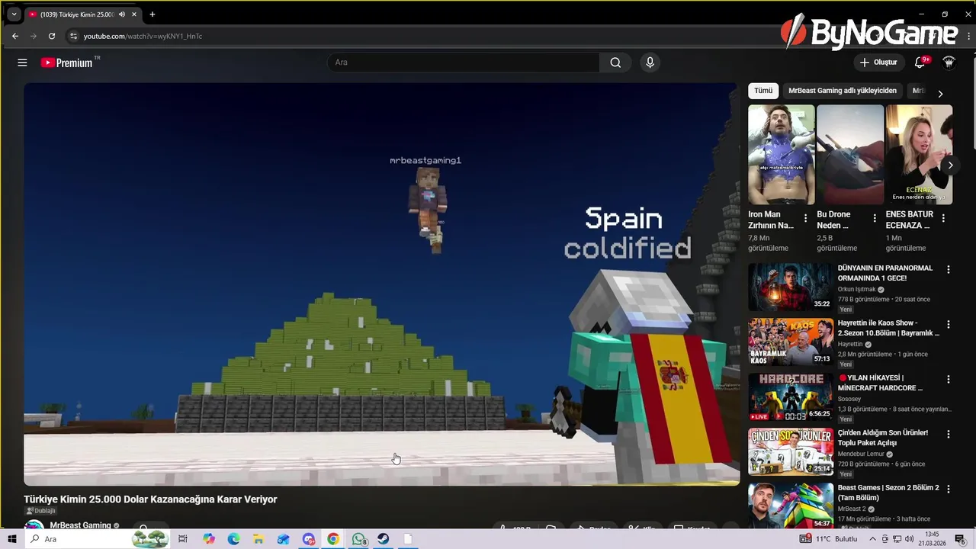Play Hayrettin ile Kaos Show thumbnail
The image size is (976, 549).
pos(791,342)
